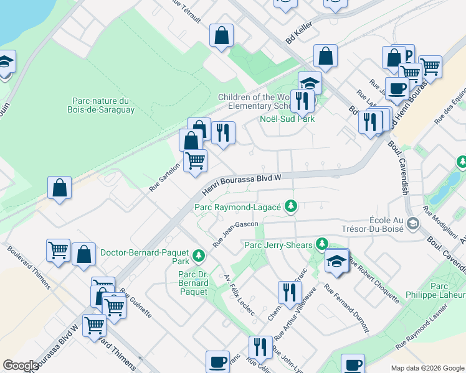Click the Av. Félix Leclerc street label

(239, 295)
